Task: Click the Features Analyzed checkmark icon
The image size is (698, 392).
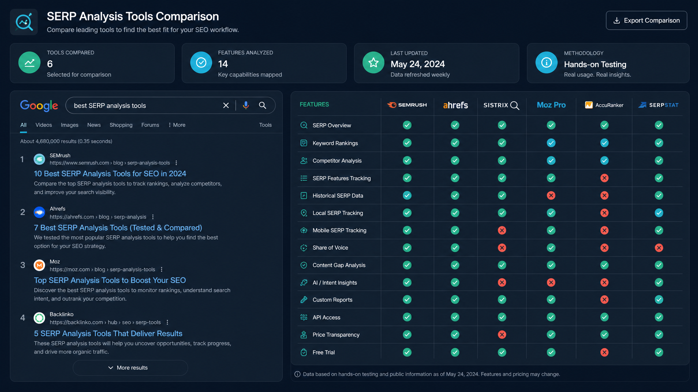Action: 201,63
